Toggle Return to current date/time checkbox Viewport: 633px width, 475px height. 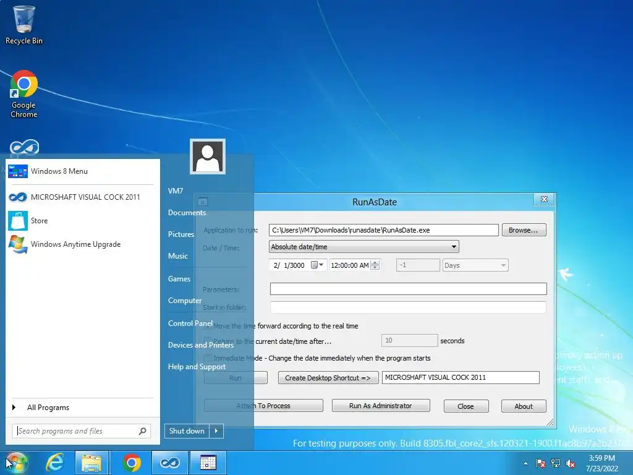click(208, 341)
